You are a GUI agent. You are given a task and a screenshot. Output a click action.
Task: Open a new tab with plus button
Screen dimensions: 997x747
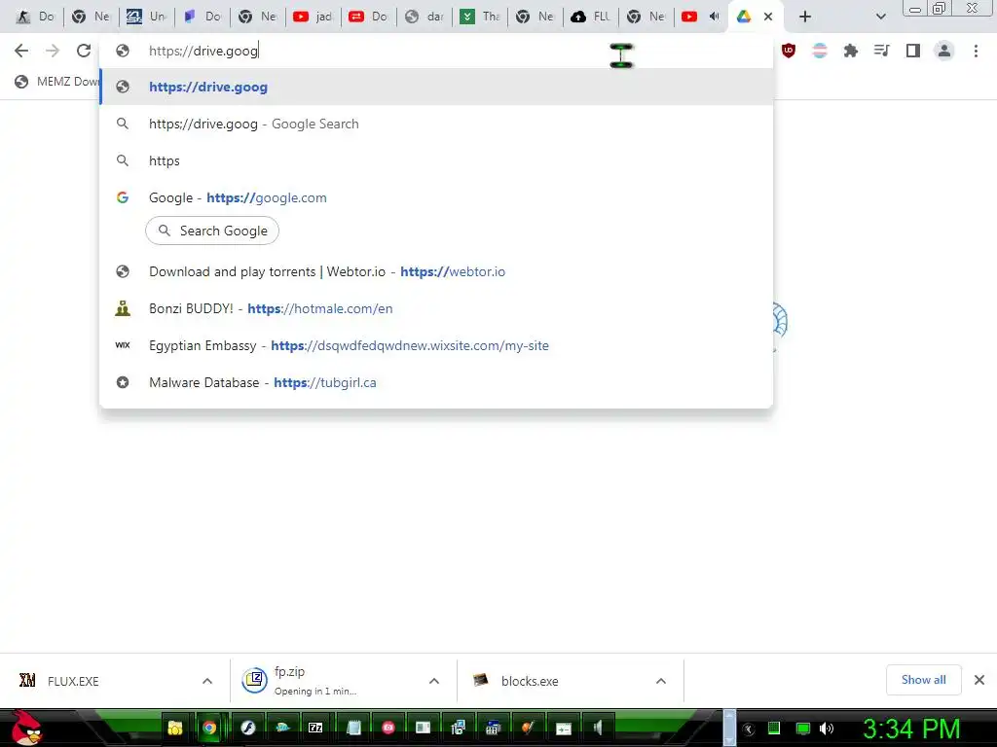point(805,17)
